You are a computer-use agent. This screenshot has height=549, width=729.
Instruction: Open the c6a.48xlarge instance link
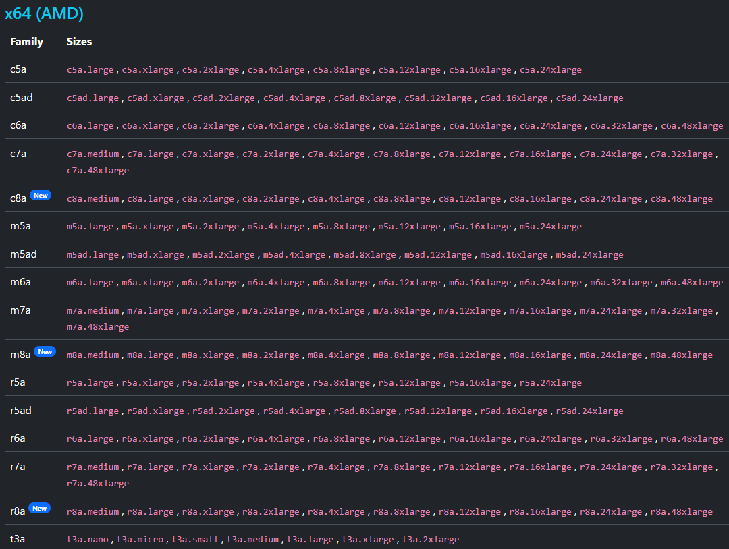coord(691,126)
